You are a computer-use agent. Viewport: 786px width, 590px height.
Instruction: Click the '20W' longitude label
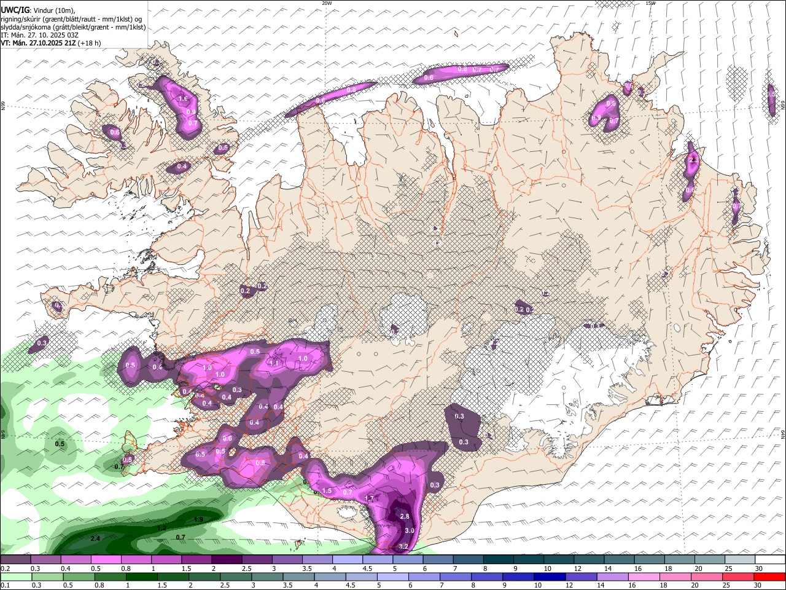click(x=327, y=3)
